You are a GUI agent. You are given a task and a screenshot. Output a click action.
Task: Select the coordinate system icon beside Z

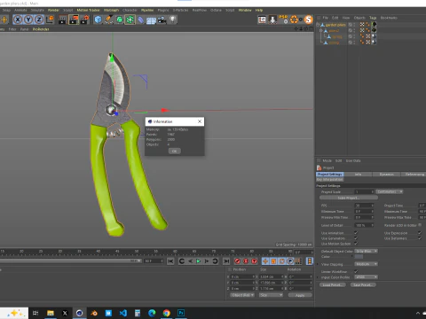pos(51,19)
